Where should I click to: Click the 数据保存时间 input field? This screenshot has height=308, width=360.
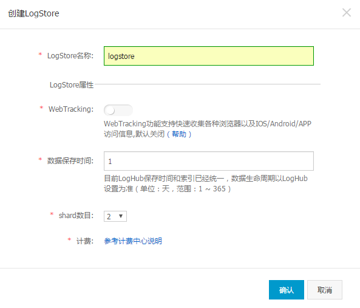[x=209, y=161]
